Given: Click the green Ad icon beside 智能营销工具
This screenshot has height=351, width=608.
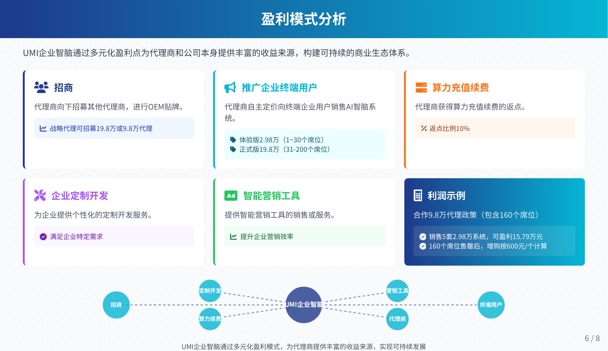Looking at the screenshot, I should click(231, 196).
